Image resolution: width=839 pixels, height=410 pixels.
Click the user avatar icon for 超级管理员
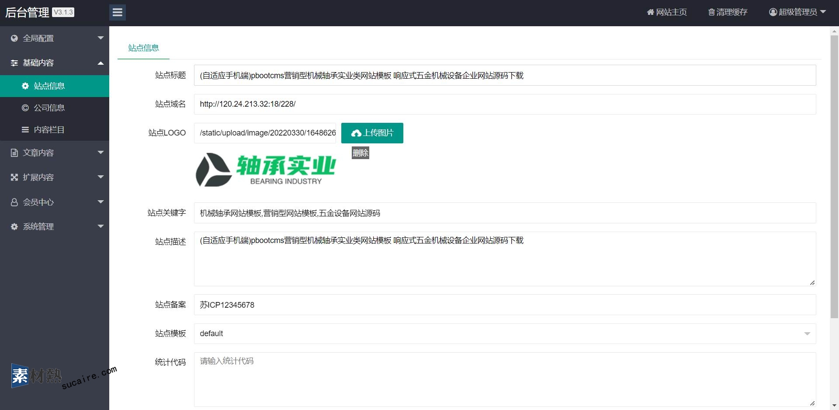pyautogui.click(x=773, y=12)
